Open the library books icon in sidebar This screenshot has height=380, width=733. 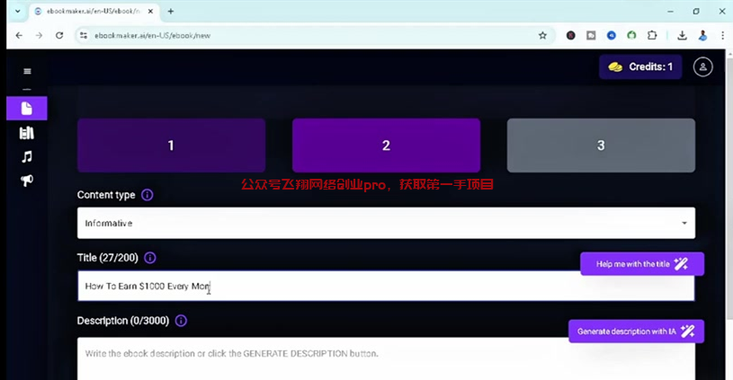27,133
